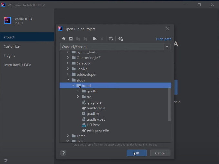Minimize the Welcome to IntelliJ IDEA window

(186, 5)
